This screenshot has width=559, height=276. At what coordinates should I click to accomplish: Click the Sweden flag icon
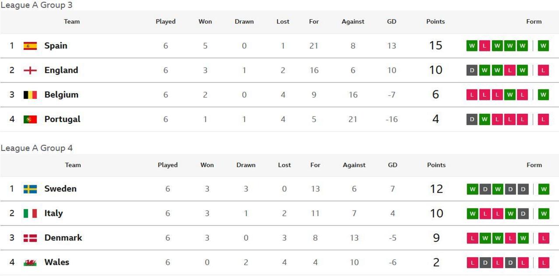tap(30, 189)
